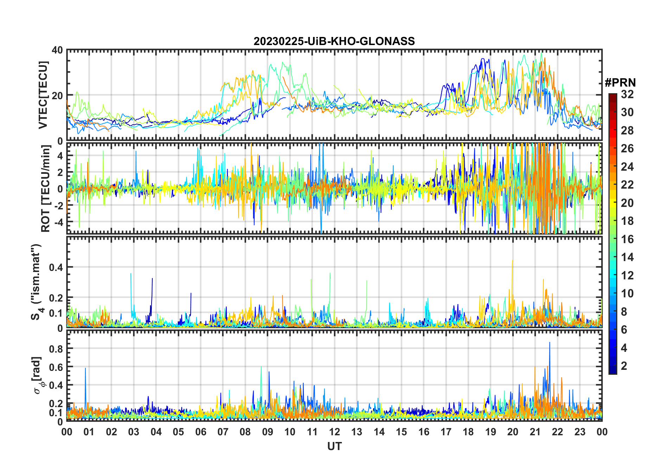Image resolution: width=669 pixels, height=468 pixels.
Task: Click the 20 tick on VTEC axis
Action: (57, 95)
